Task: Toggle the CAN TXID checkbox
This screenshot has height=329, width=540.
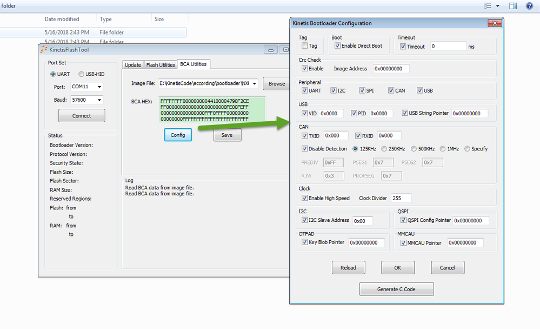Action: [304, 135]
